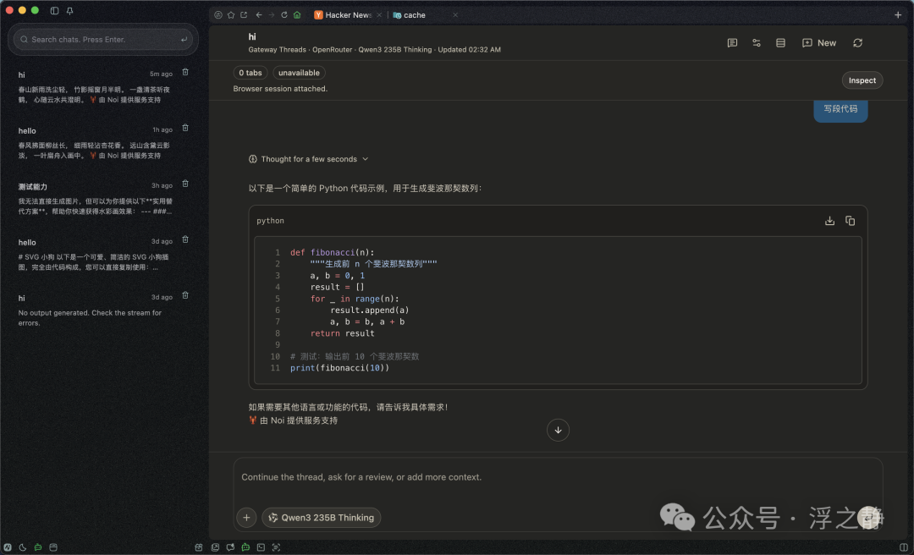
Task: Open the chat message list icon in header
Action: [x=732, y=43]
